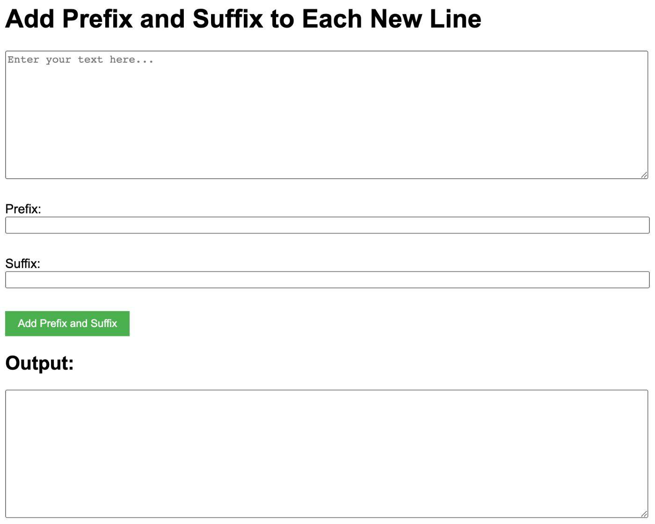Click the 'Enter your text here' textarea

point(327,112)
